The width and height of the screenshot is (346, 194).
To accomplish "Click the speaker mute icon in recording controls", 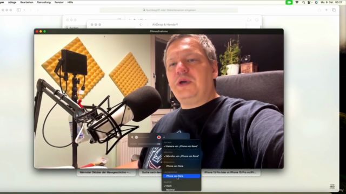I will 132,137.
